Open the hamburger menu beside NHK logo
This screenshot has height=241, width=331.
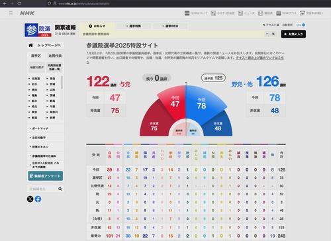point(11,13)
